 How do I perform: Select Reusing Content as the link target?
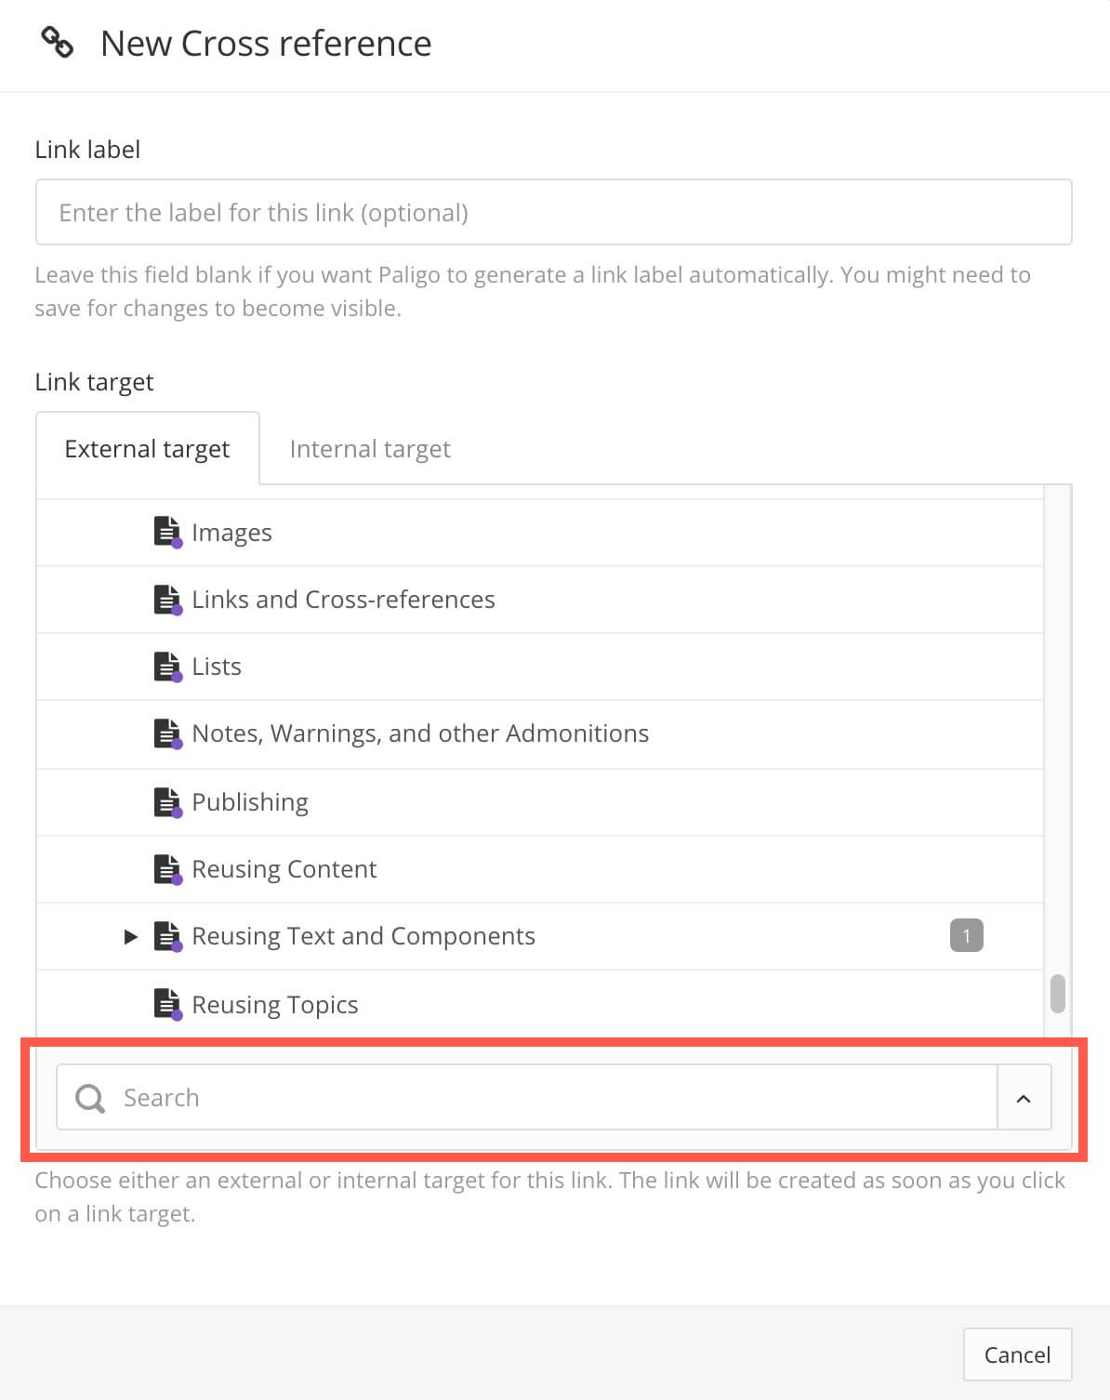pos(284,868)
